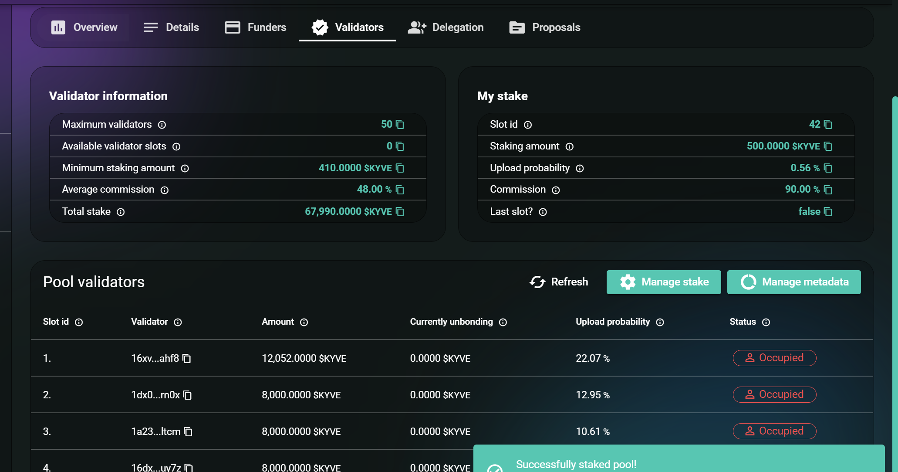Copy the Slot id value 42

click(x=828, y=125)
